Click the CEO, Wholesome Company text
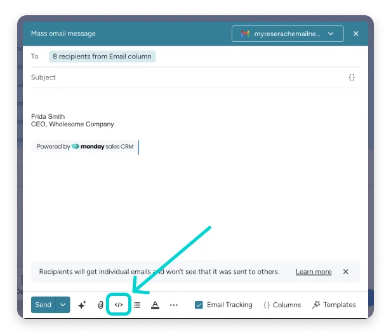This screenshot has width=391, height=334. pos(72,124)
